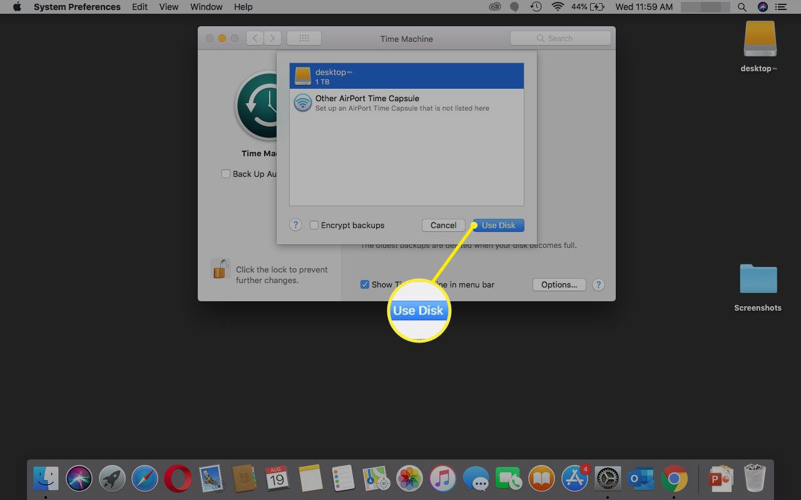Click System Preferences gear in the Dock

608,479
